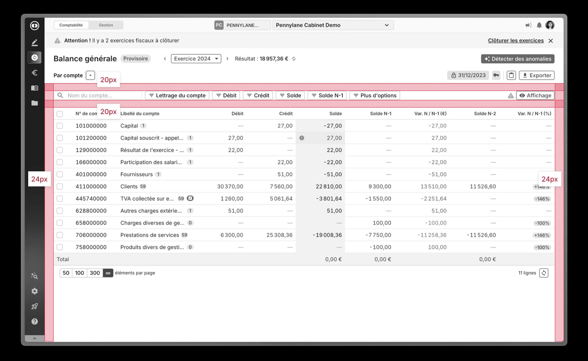Click the PENNYLANE... company button
This screenshot has height=361, width=588.
pos(242,25)
